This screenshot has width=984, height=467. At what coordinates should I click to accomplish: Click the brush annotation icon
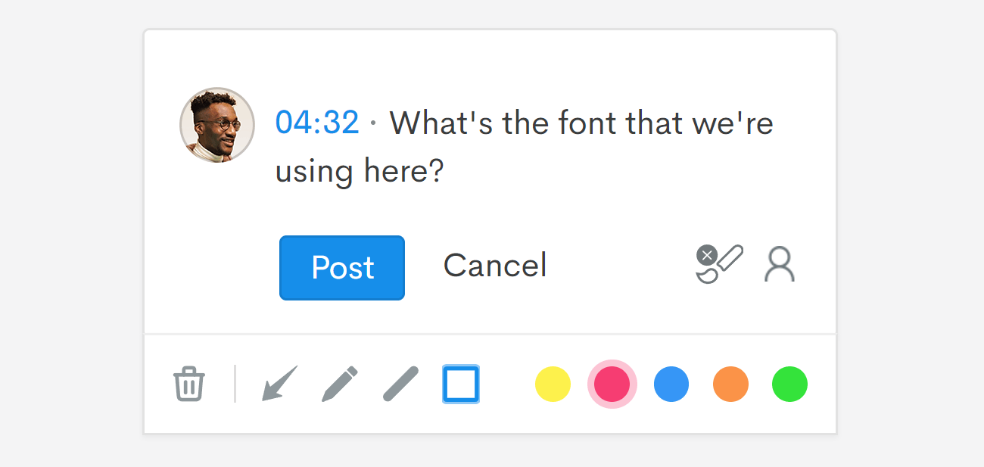coord(724,264)
